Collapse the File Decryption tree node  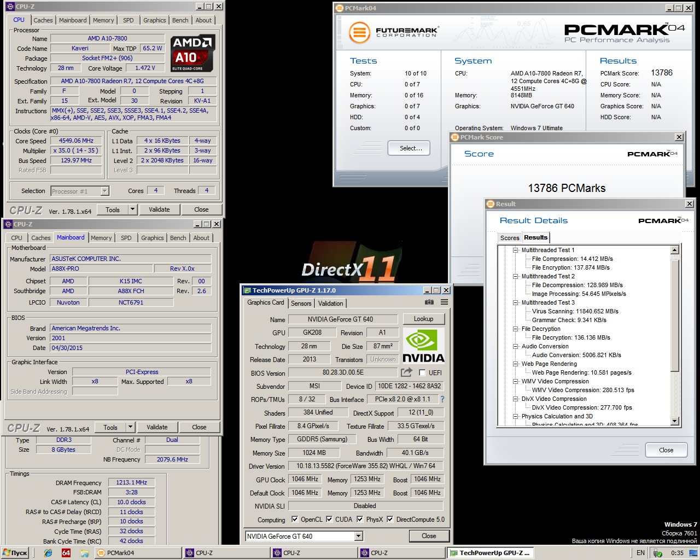tap(515, 329)
